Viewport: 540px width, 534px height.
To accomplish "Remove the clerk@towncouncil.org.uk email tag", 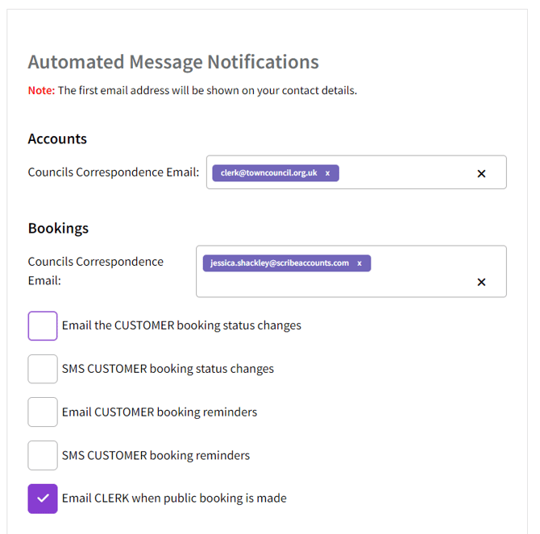I will 327,173.
